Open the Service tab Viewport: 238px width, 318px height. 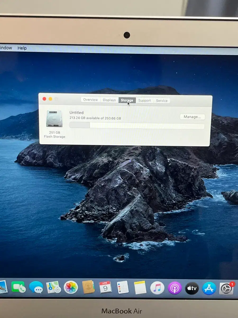point(162,101)
